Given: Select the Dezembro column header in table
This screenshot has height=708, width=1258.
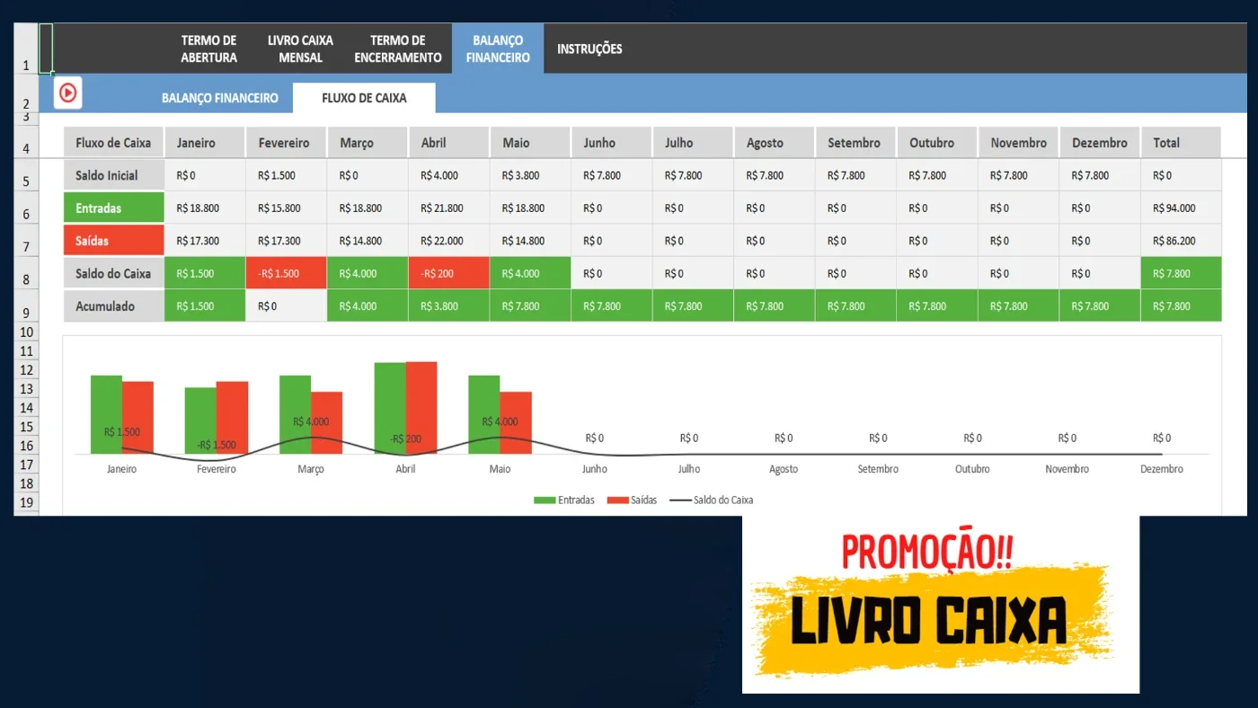Looking at the screenshot, I should tap(1100, 142).
